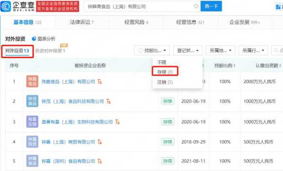The image size is (283, 171).
Task: Click the 对外投资 section heading
Action: pyautogui.click(x=15, y=39)
